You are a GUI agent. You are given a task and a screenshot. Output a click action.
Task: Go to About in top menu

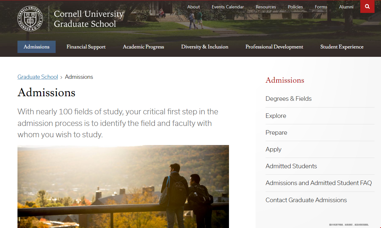click(193, 7)
